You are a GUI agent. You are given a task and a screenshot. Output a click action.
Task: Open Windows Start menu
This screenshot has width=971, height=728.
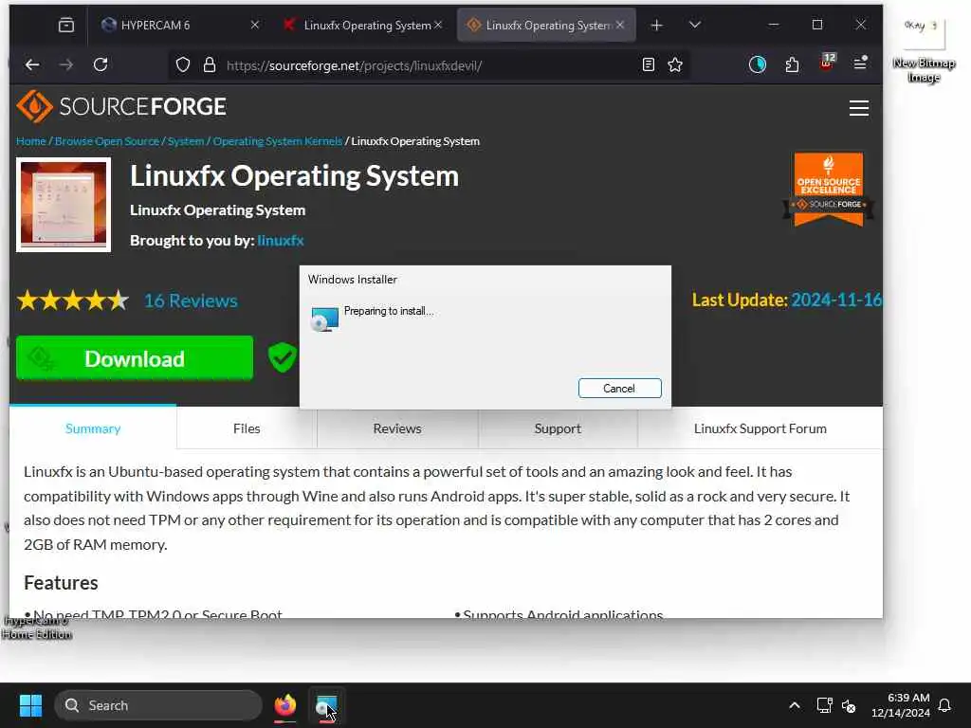tap(30, 705)
